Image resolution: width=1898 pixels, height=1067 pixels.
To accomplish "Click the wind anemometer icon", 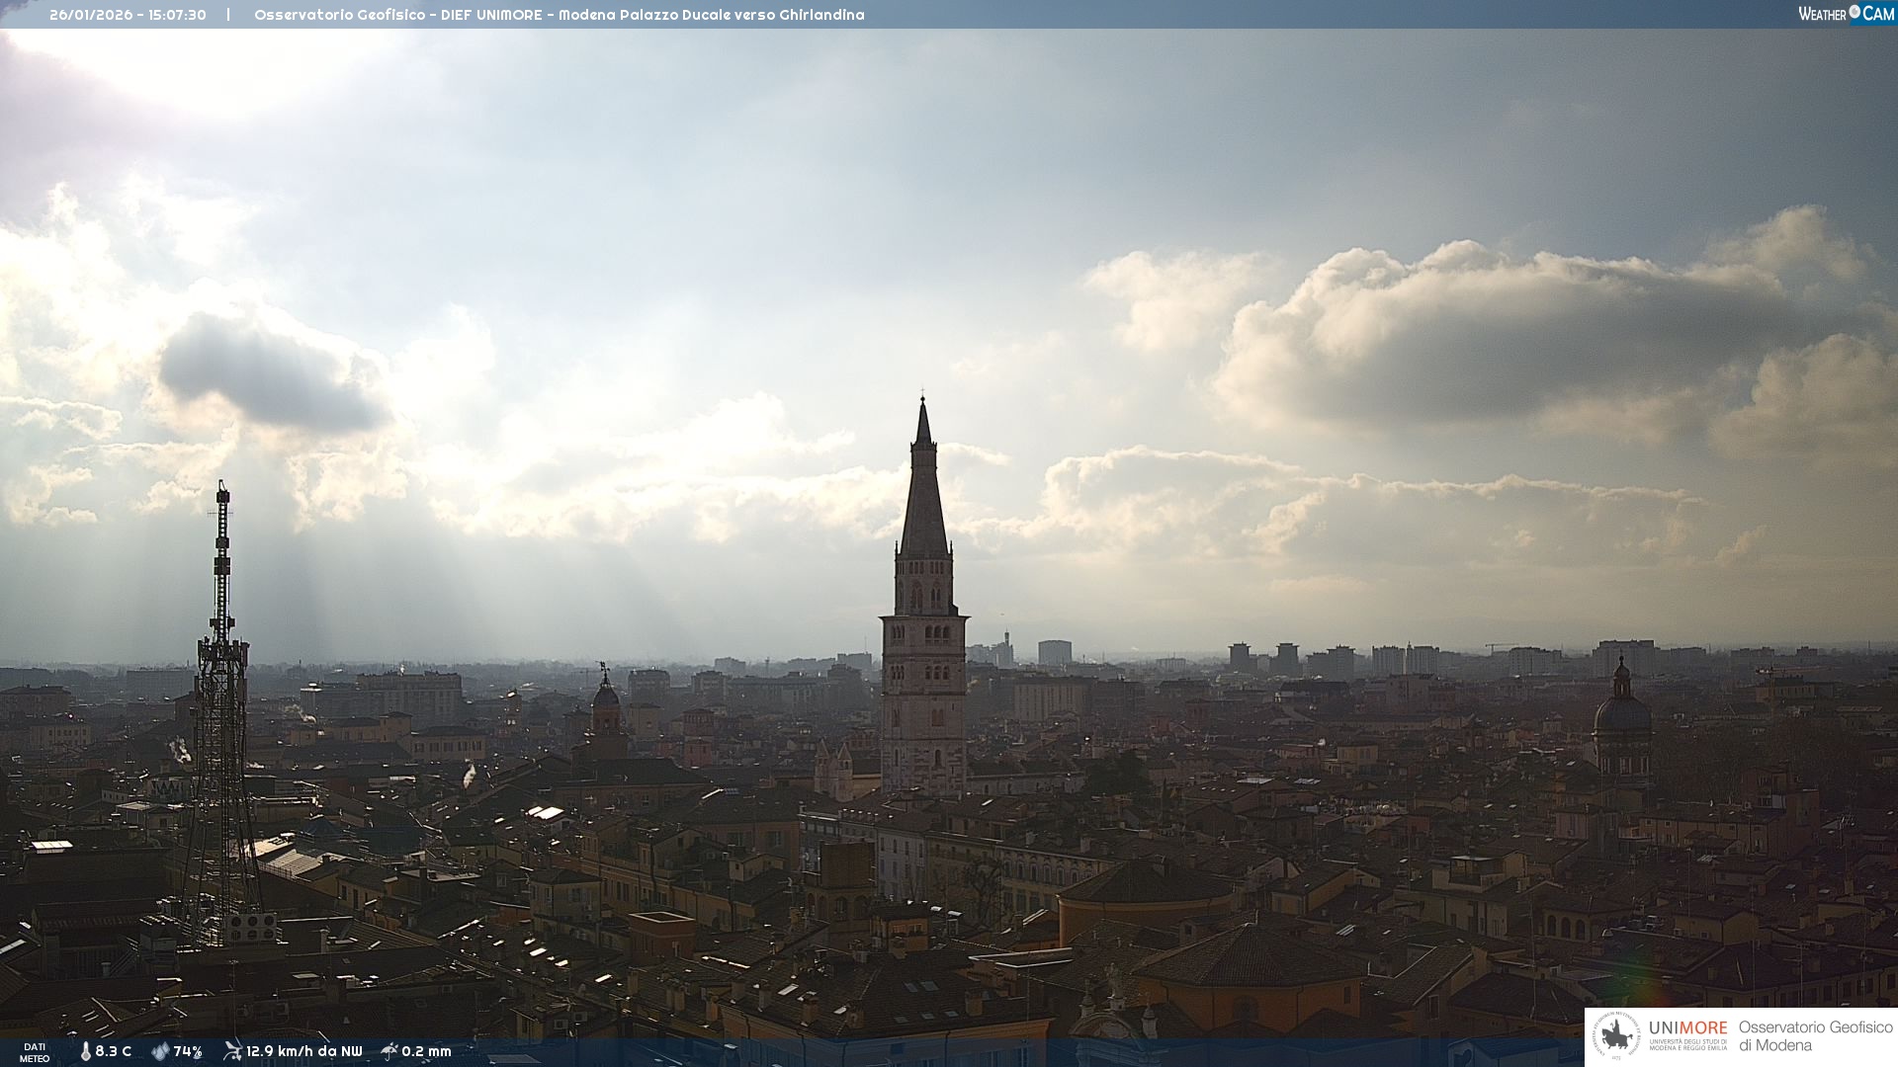I will [x=232, y=1051].
